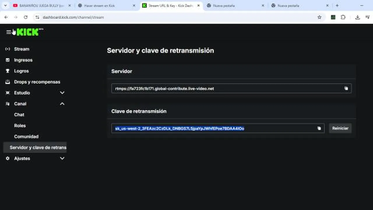
Task: Collapse the Canal section chevron
Action: (62, 104)
